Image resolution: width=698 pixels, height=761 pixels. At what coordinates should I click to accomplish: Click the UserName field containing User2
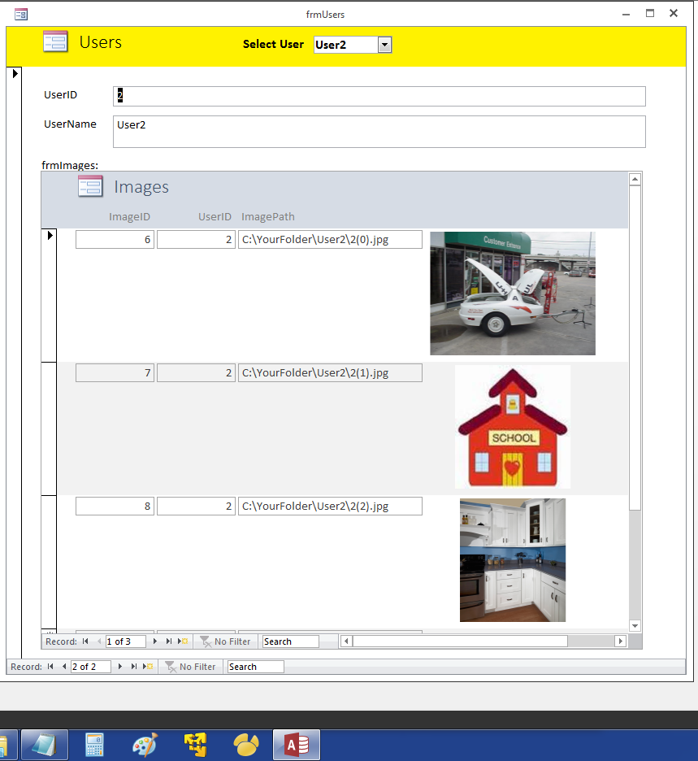(x=379, y=132)
